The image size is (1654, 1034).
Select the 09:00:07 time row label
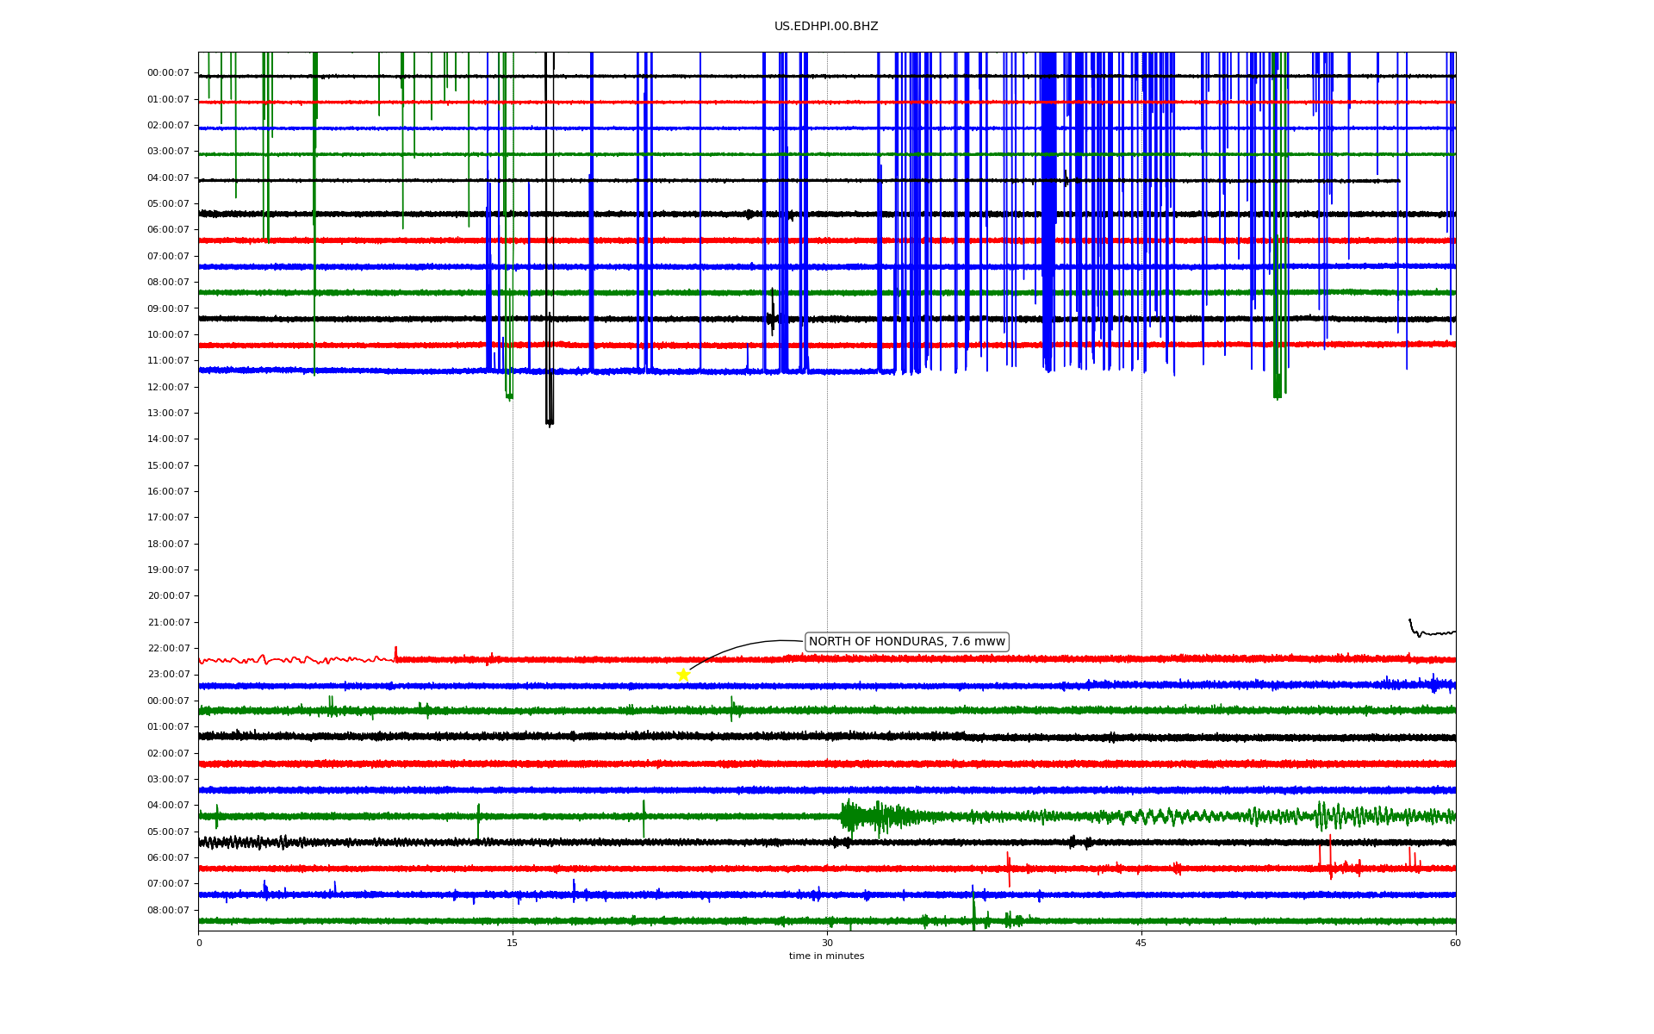click(168, 308)
